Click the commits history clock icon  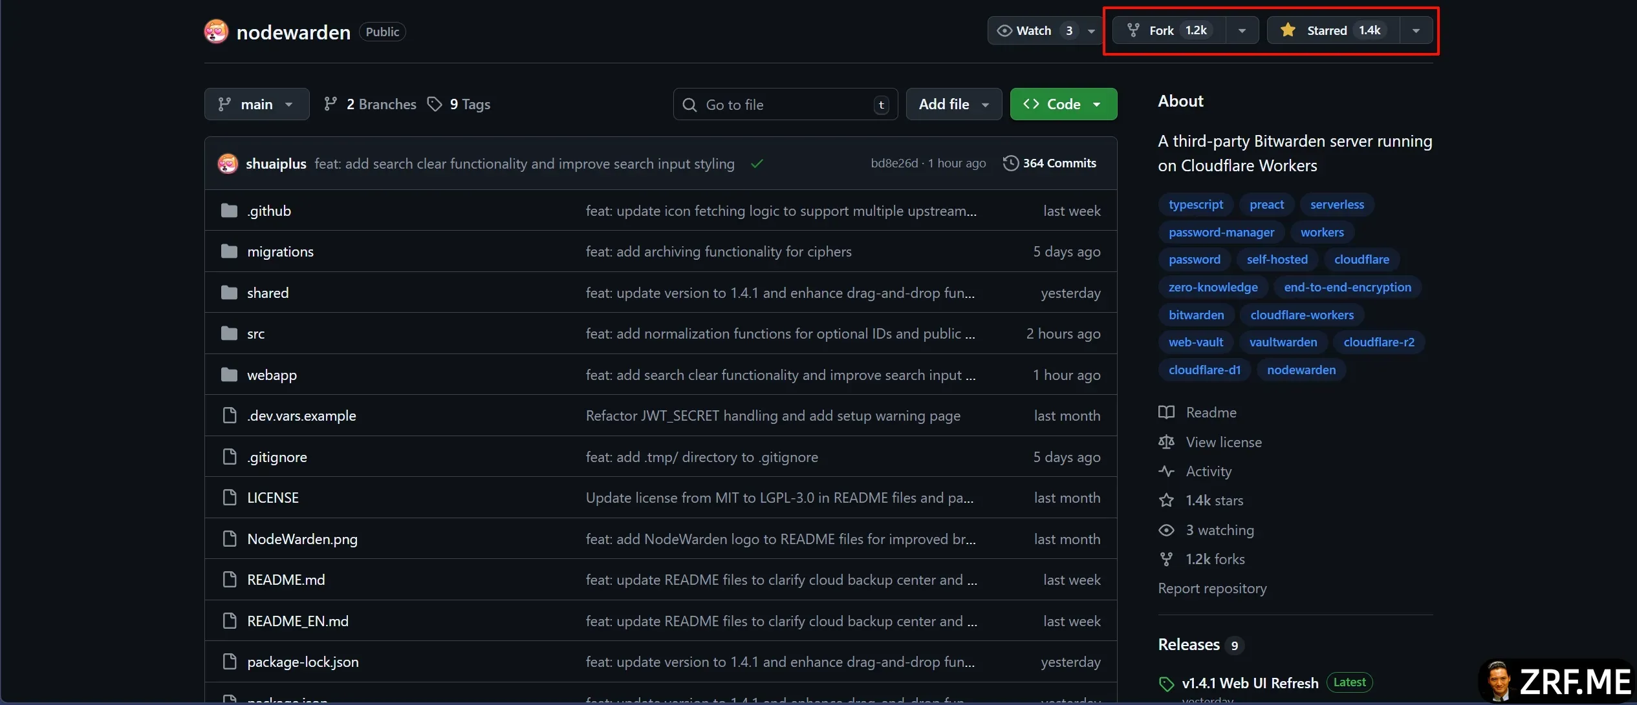tap(1010, 163)
